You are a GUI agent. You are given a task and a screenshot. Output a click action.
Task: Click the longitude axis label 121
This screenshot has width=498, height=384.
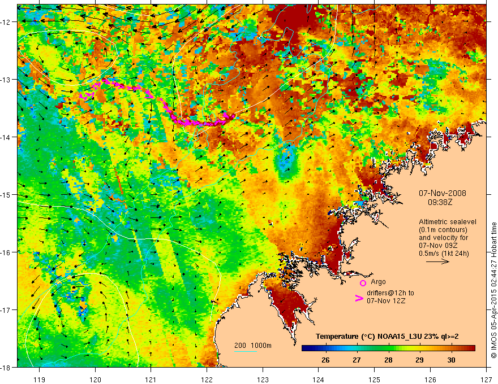[x=151, y=379]
